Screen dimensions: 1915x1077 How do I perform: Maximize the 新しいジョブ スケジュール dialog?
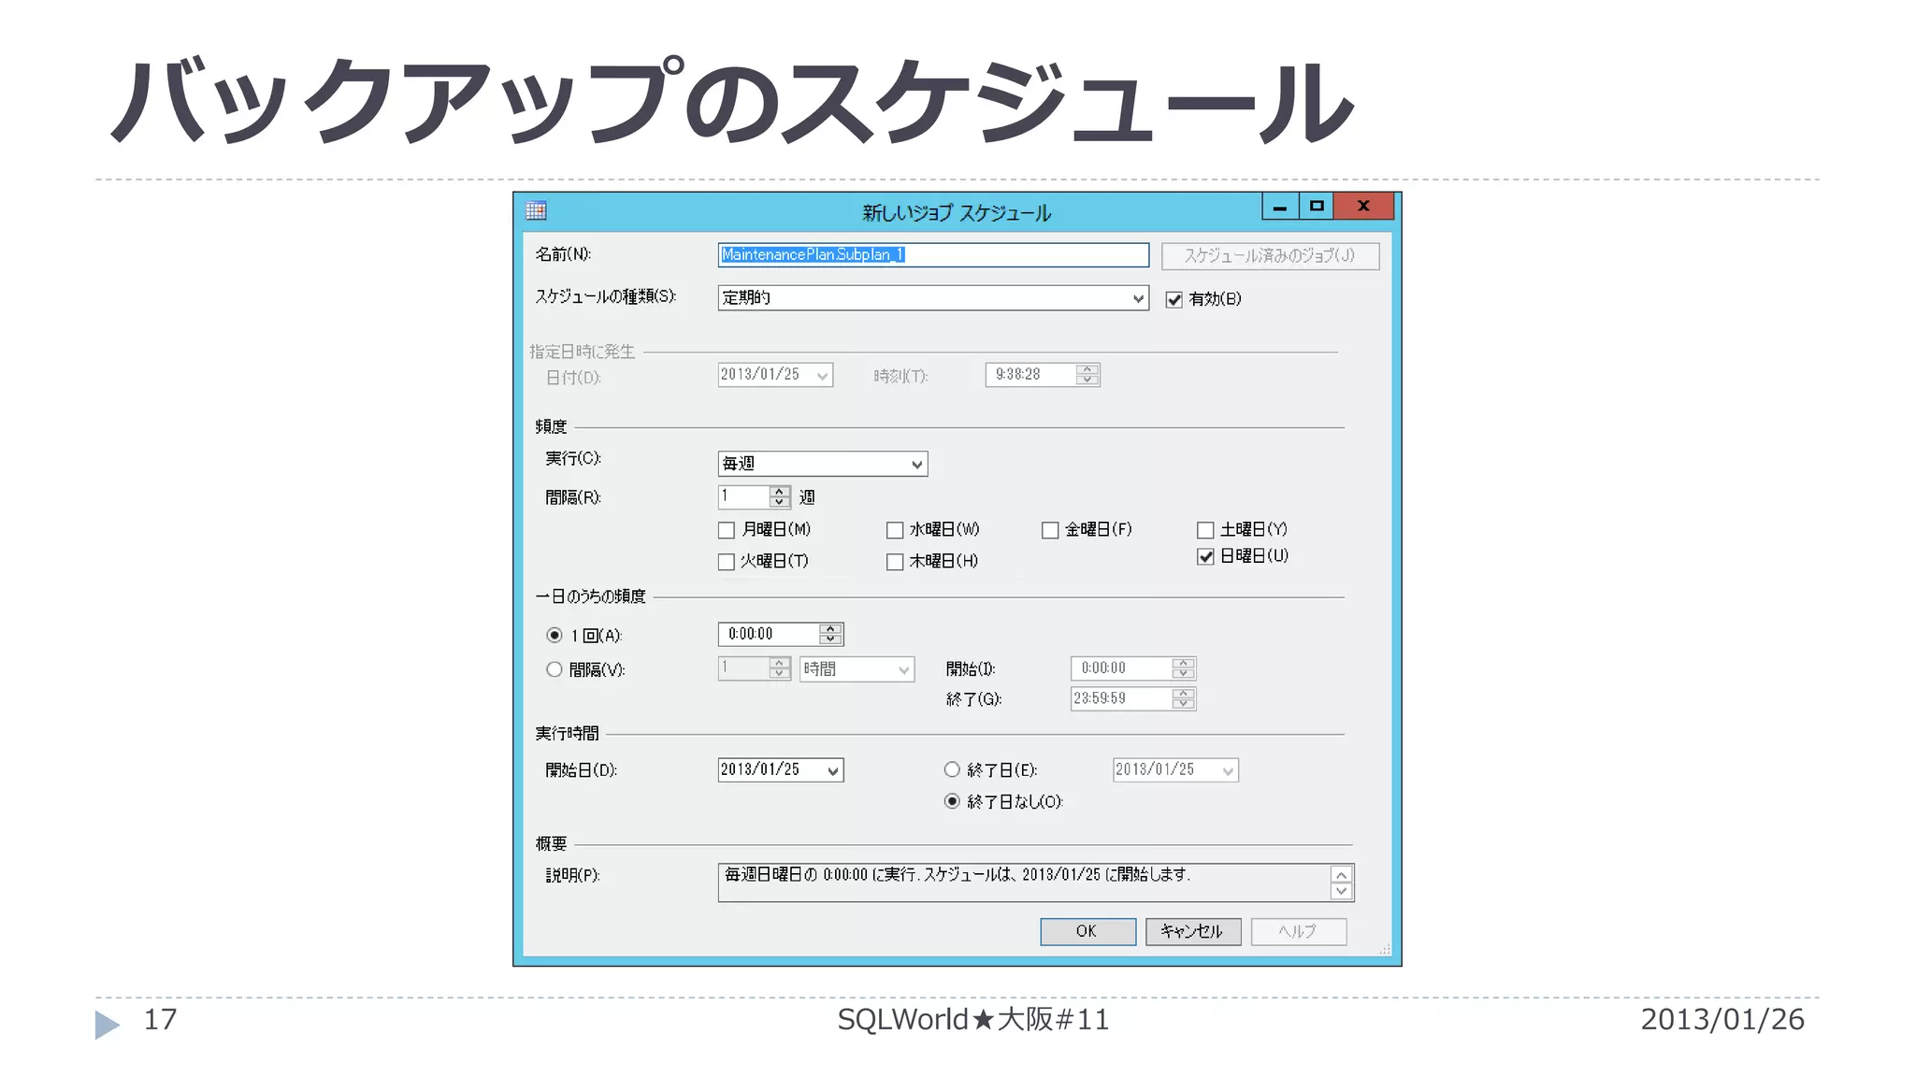(x=1317, y=207)
